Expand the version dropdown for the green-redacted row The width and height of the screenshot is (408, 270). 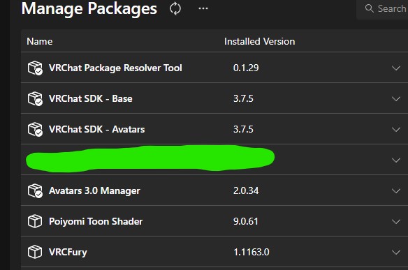point(395,160)
